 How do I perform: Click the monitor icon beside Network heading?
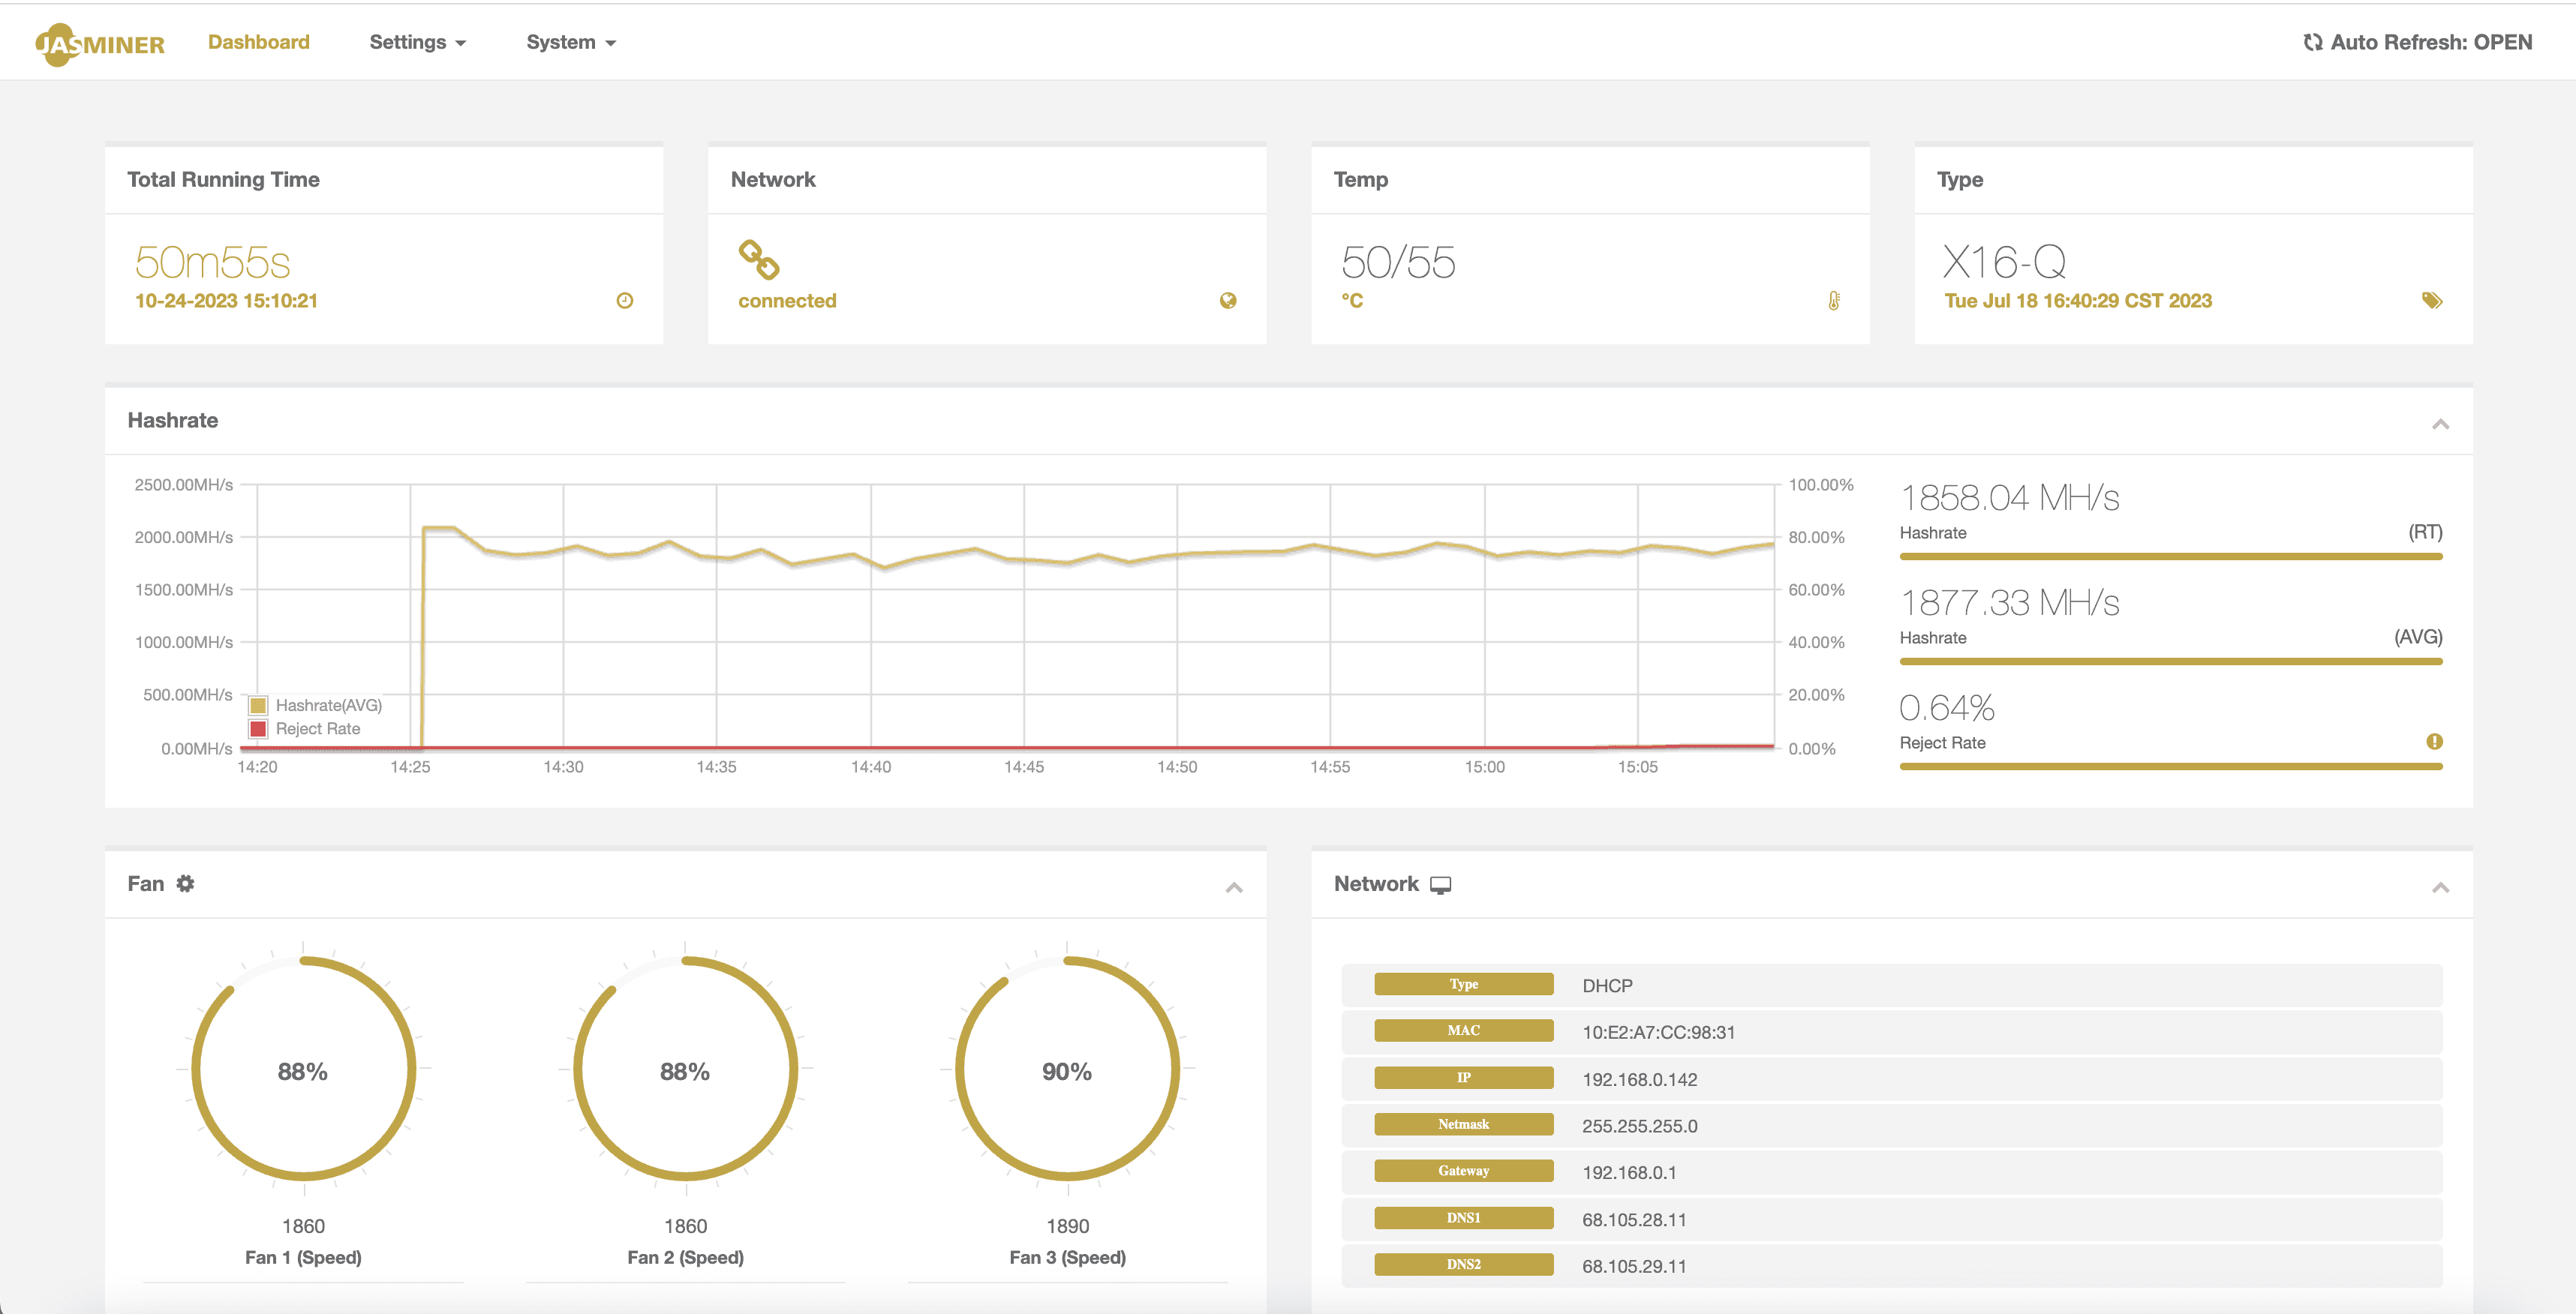(x=1440, y=885)
